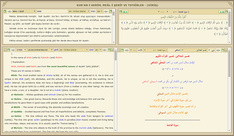234x136 pixels.
Task: Click the blue verse number 1 in English tafsir
Action: [x=11, y=54]
